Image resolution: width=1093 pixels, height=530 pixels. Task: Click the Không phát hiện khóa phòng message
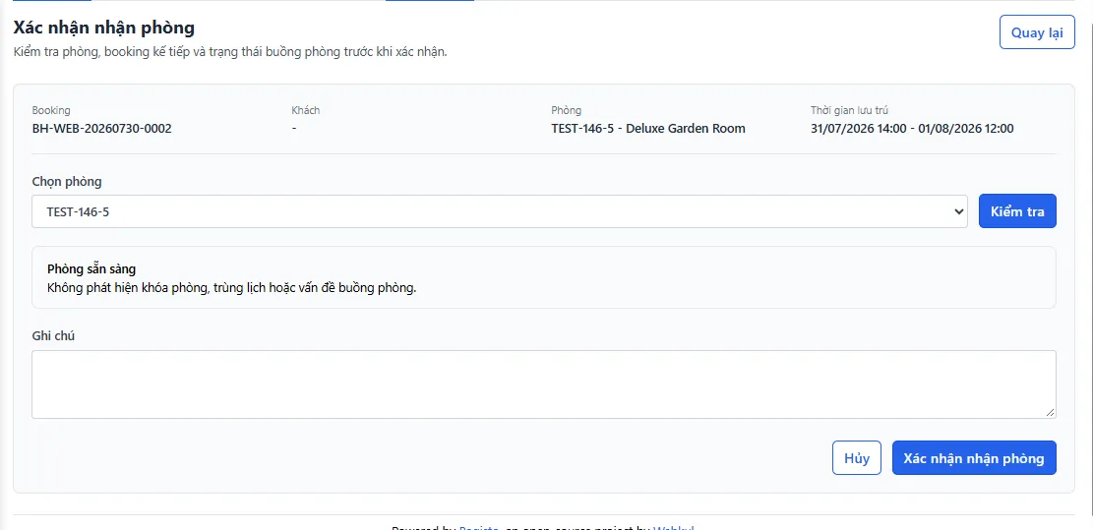click(x=231, y=288)
